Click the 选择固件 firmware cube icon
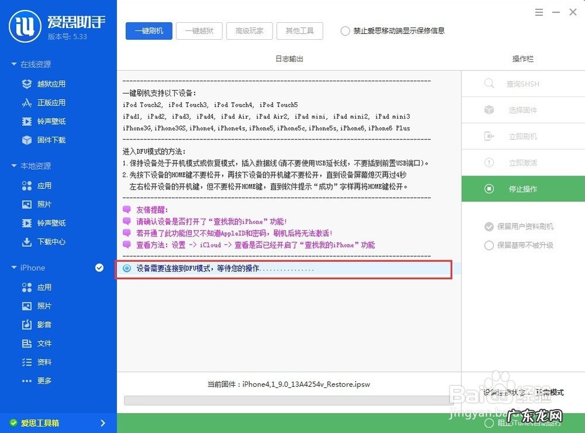 click(x=489, y=110)
